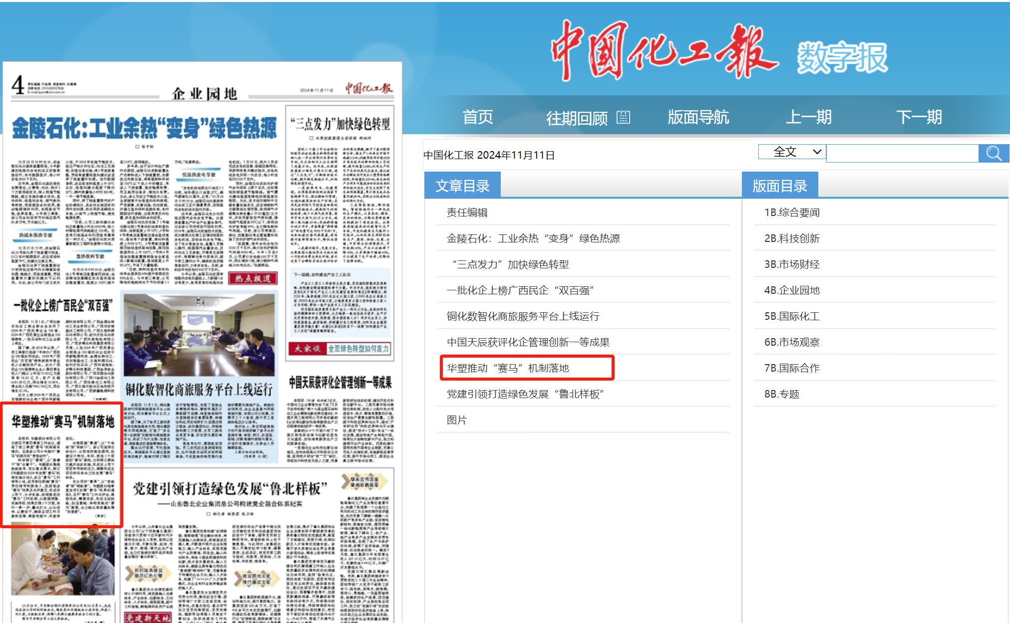Jump to page 1B.综合要闻

(791, 212)
